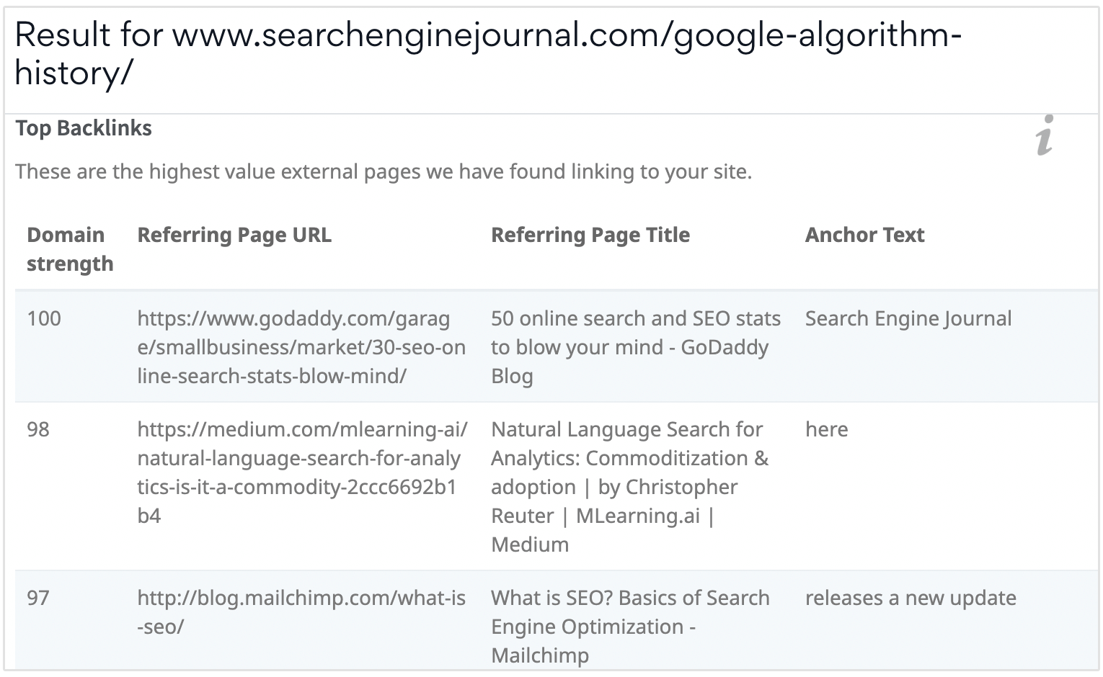Click the info icon beside Top Backlinks
This screenshot has height=677, width=1103.
click(x=1044, y=135)
